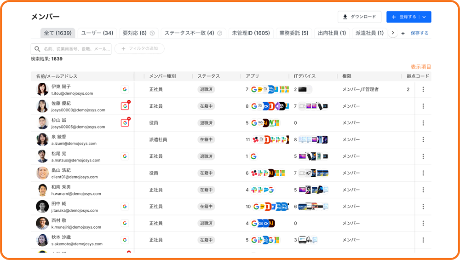The height and width of the screenshot is (260, 460).
Task: Open kebab menu for 杉山 誠 row
Action: (x=423, y=123)
